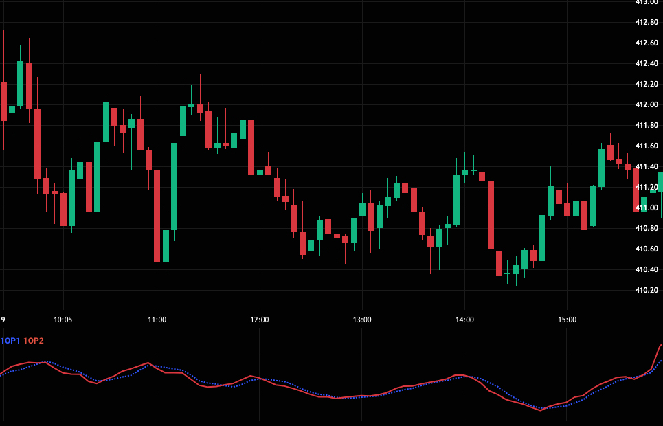The width and height of the screenshot is (663, 426).
Task: Select the 410.40 price axis label
Action: tap(647, 269)
